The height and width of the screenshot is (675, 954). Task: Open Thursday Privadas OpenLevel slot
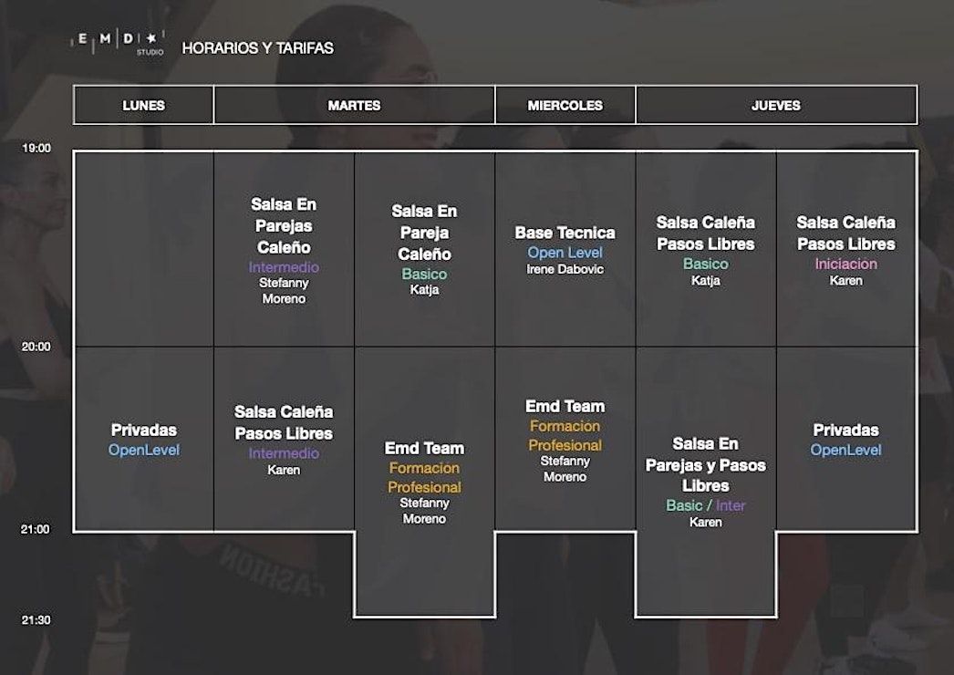tap(845, 439)
